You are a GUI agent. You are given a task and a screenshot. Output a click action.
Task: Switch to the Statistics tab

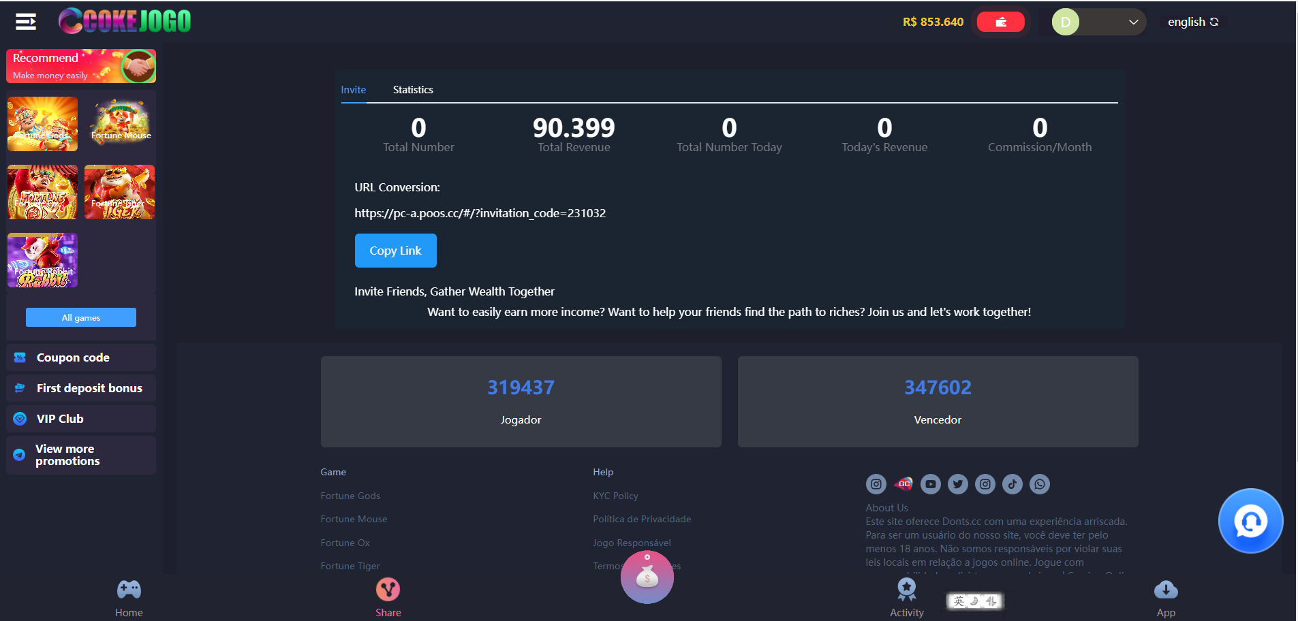(x=413, y=90)
